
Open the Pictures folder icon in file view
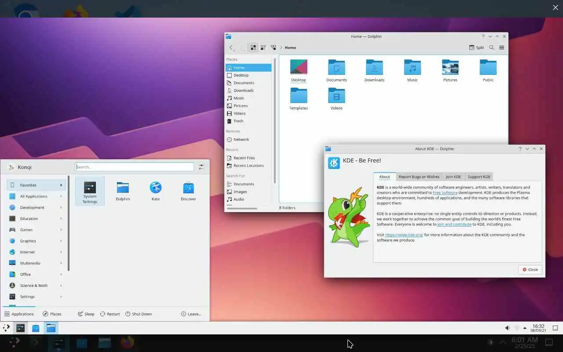click(450, 71)
